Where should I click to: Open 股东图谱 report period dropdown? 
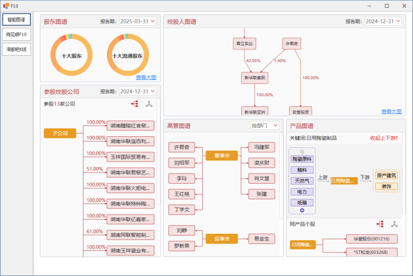coord(138,21)
